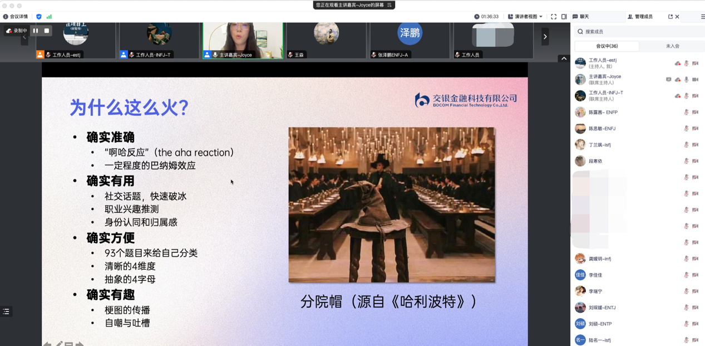This screenshot has width=705, height=346.
Task: Select 王淼 video thumbnail
Action: [326, 41]
